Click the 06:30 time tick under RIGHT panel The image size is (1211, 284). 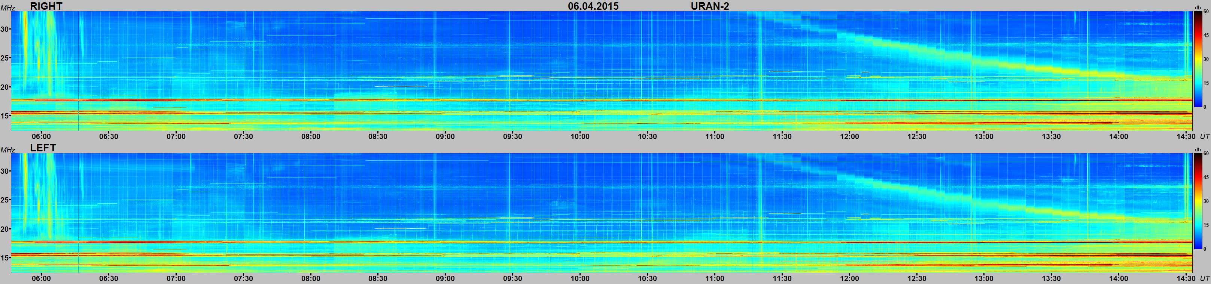click(109, 137)
